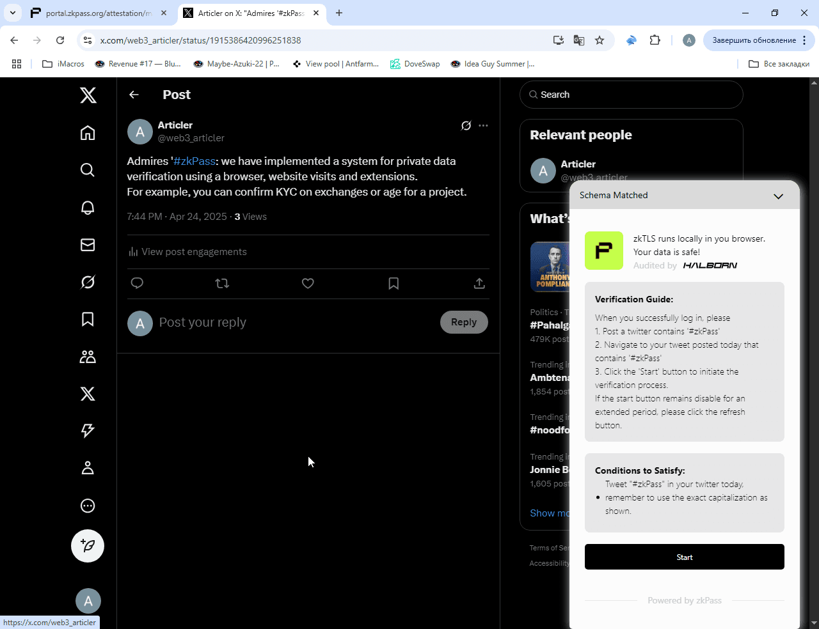
Task: Click View post engagements
Action: coord(187,252)
